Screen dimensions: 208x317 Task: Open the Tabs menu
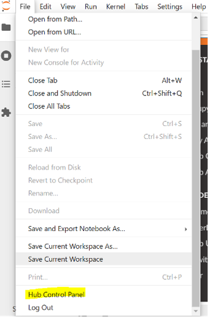(x=142, y=7)
